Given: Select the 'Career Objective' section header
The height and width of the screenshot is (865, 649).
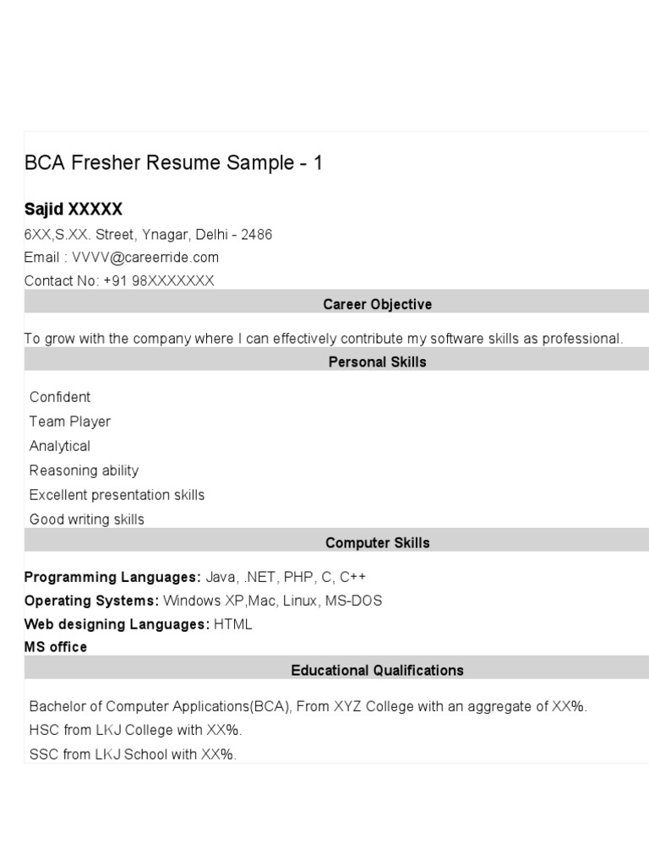Looking at the screenshot, I should [377, 304].
